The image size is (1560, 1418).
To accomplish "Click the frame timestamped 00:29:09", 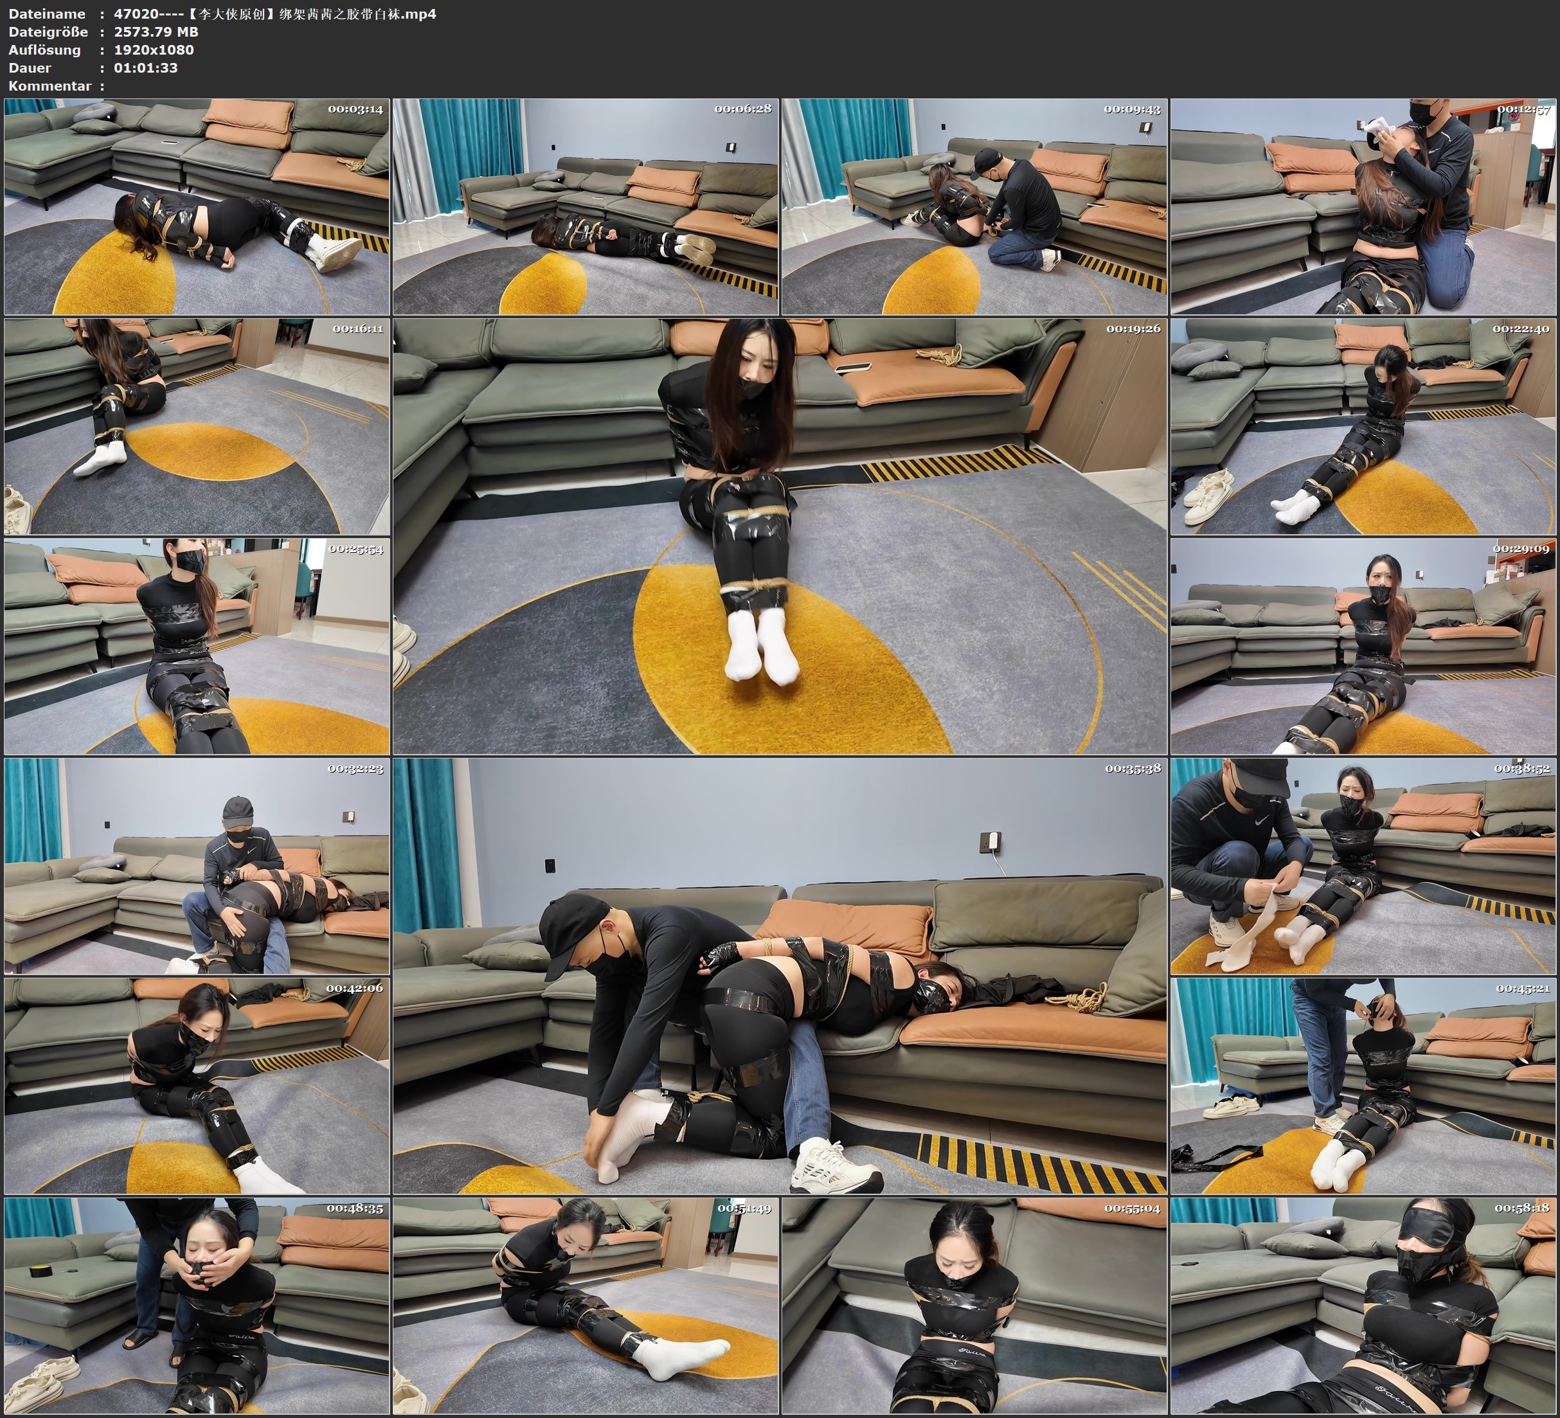I will tap(1363, 646).
